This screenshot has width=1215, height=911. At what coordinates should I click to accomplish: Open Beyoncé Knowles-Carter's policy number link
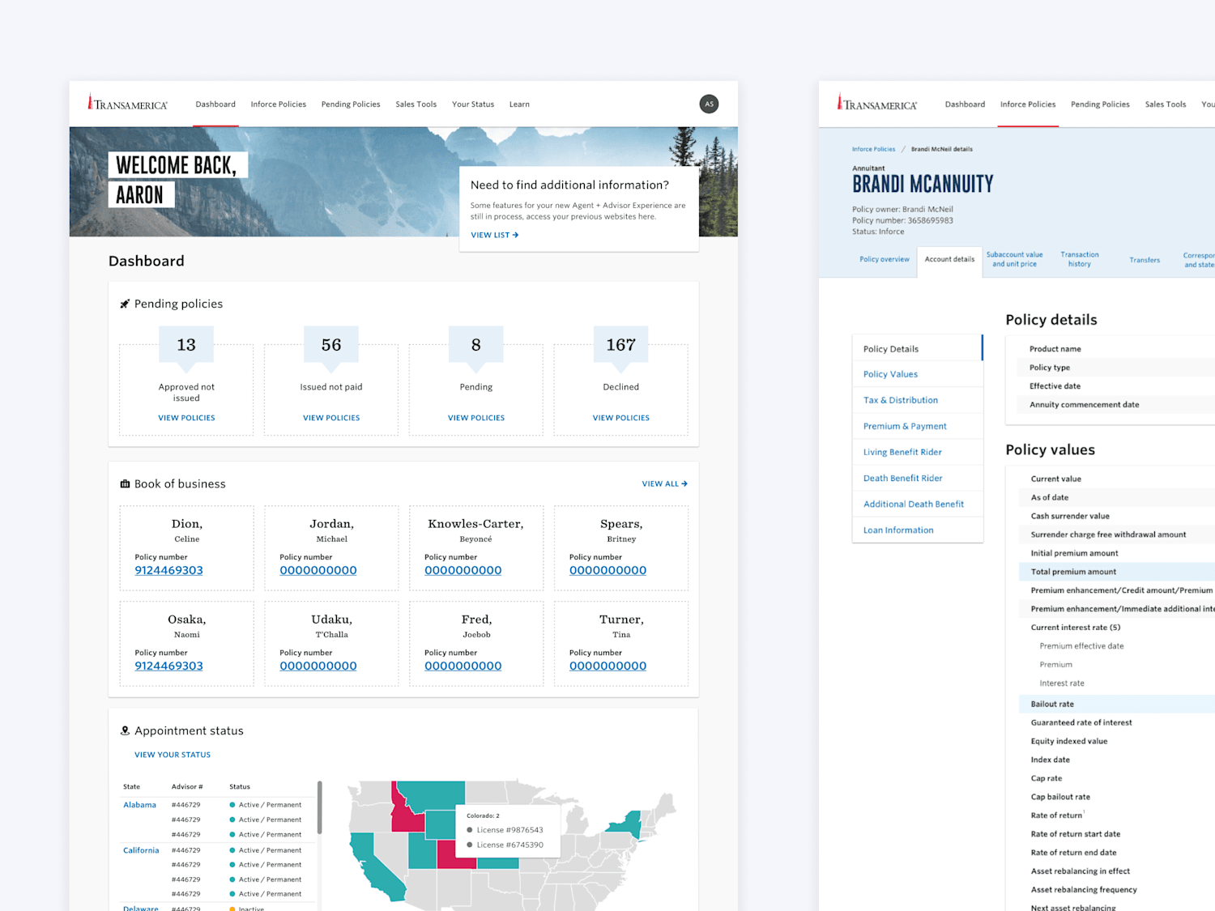[x=463, y=570]
